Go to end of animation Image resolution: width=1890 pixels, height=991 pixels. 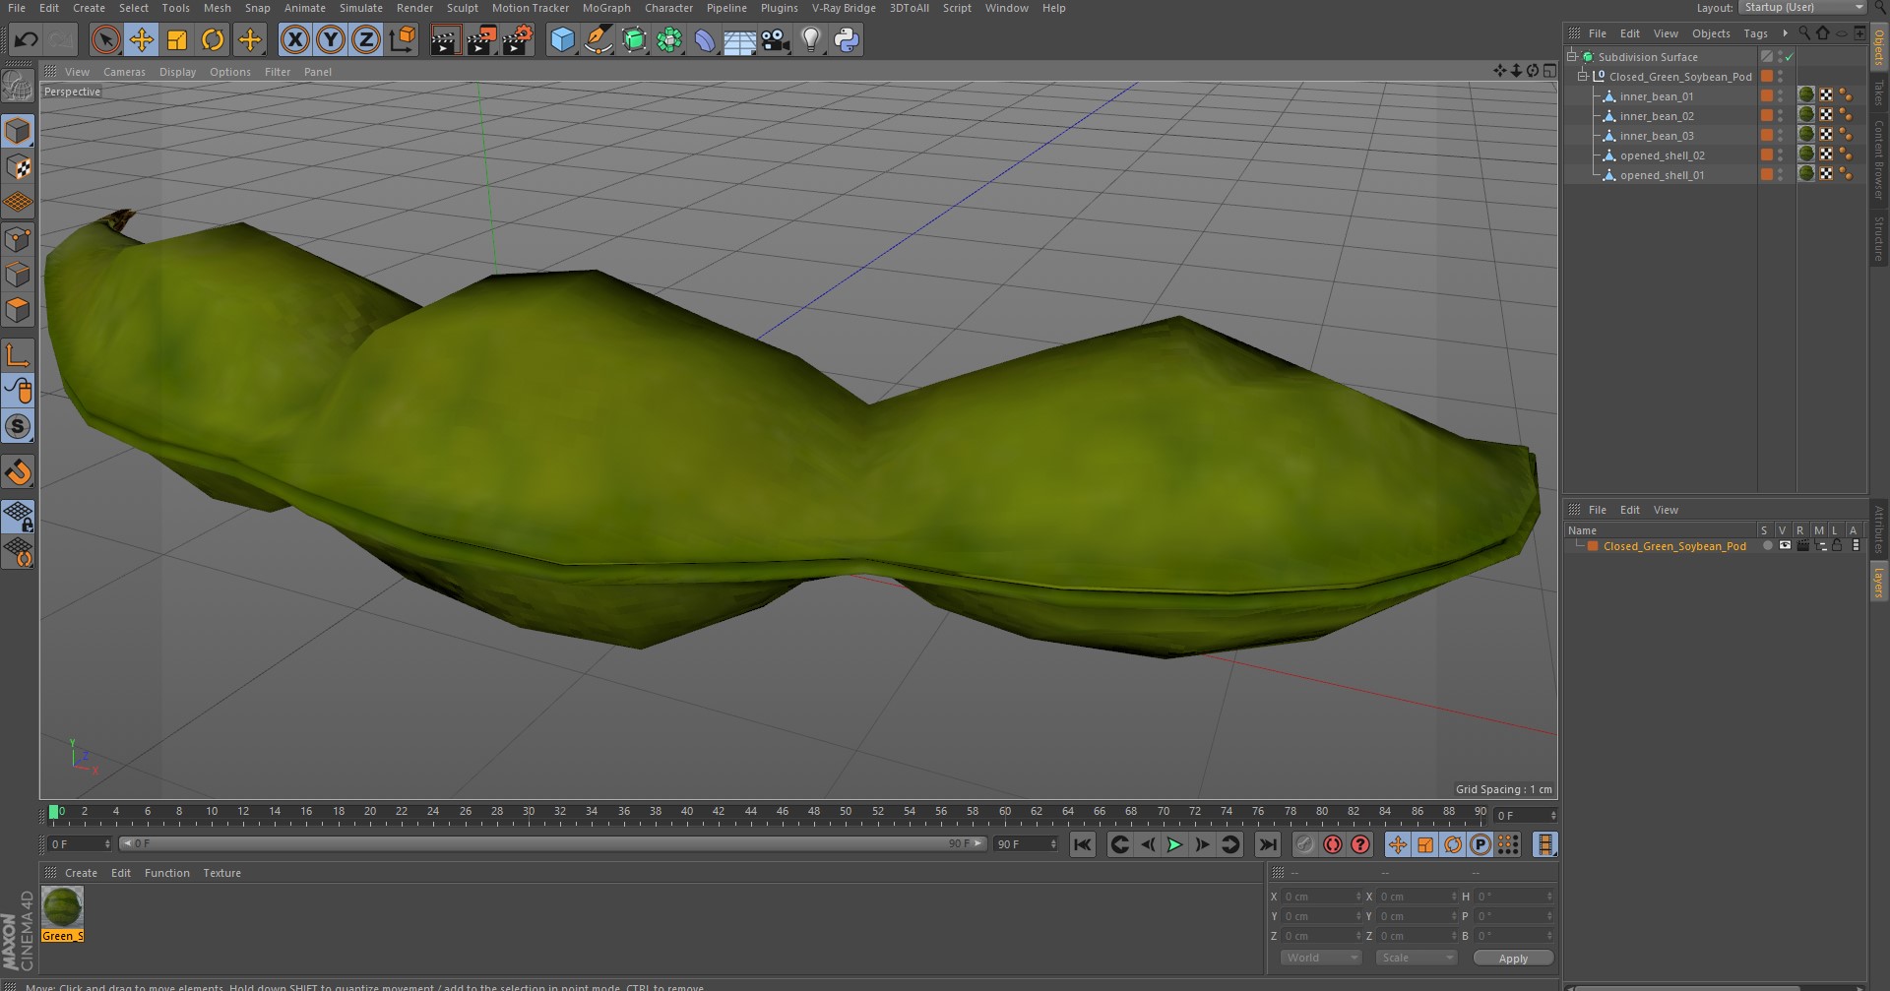pyautogui.click(x=1268, y=844)
